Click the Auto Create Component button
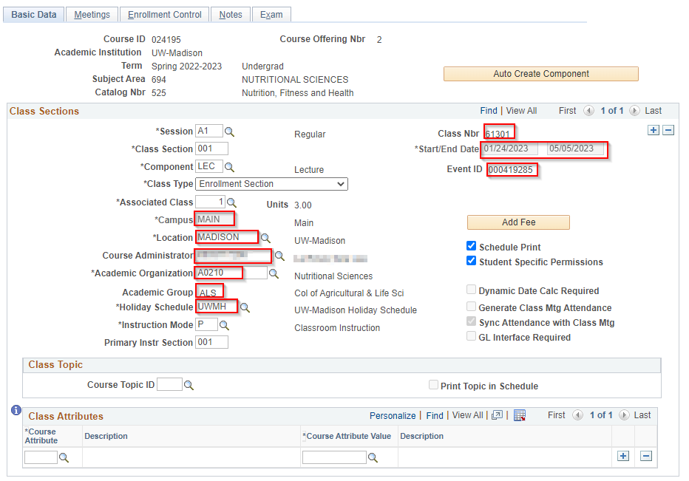This screenshot has height=481, width=689. coord(541,74)
